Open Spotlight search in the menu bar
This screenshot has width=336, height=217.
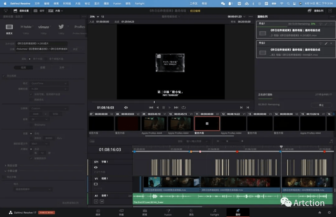pyautogui.click(x=288, y=3)
